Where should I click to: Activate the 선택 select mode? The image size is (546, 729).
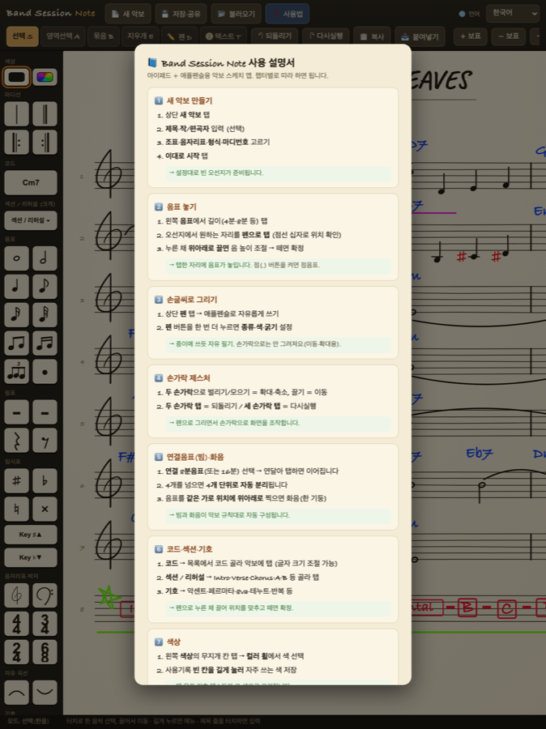(23, 36)
